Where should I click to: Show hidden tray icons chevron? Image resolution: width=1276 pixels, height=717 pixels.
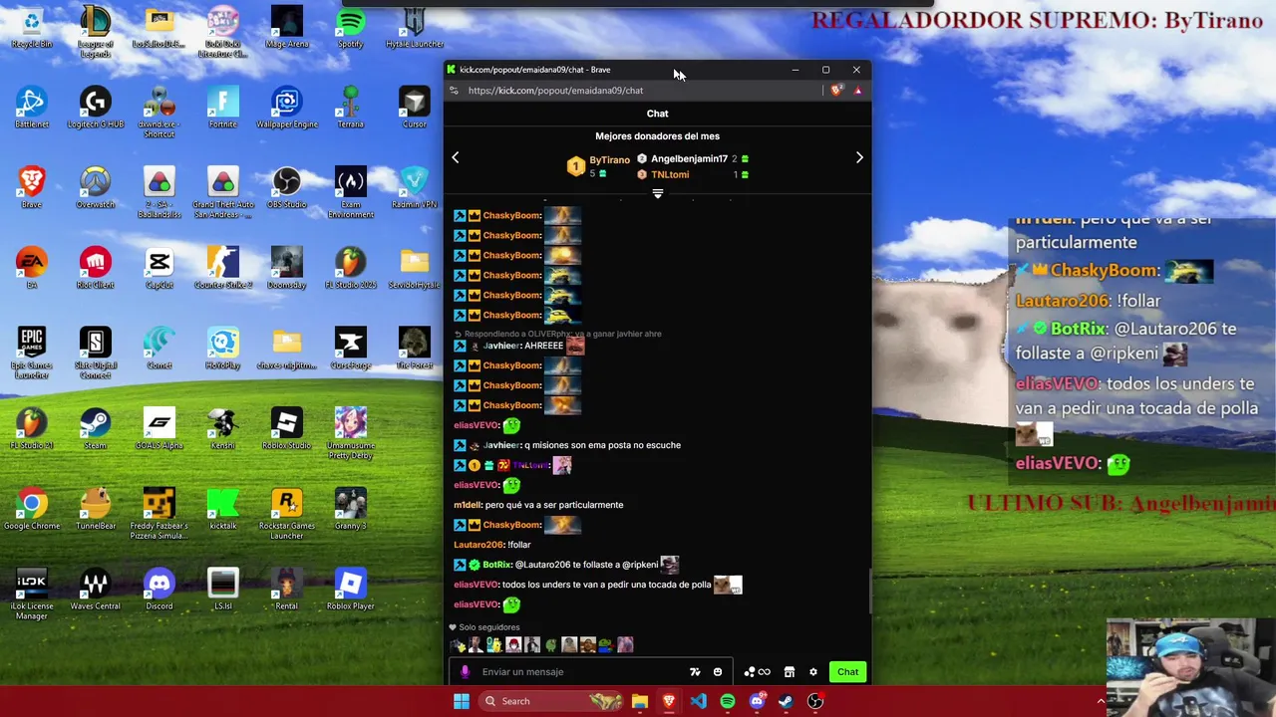pyautogui.click(x=1101, y=701)
